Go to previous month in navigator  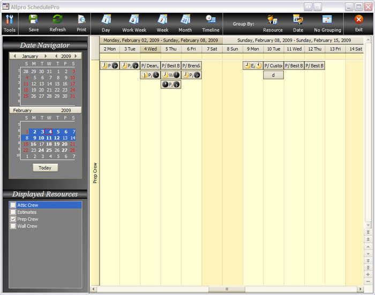pyautogui.click(x=15, y=56)
